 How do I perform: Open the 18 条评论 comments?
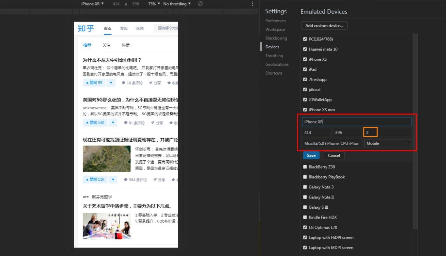click(x=132, y=83)
